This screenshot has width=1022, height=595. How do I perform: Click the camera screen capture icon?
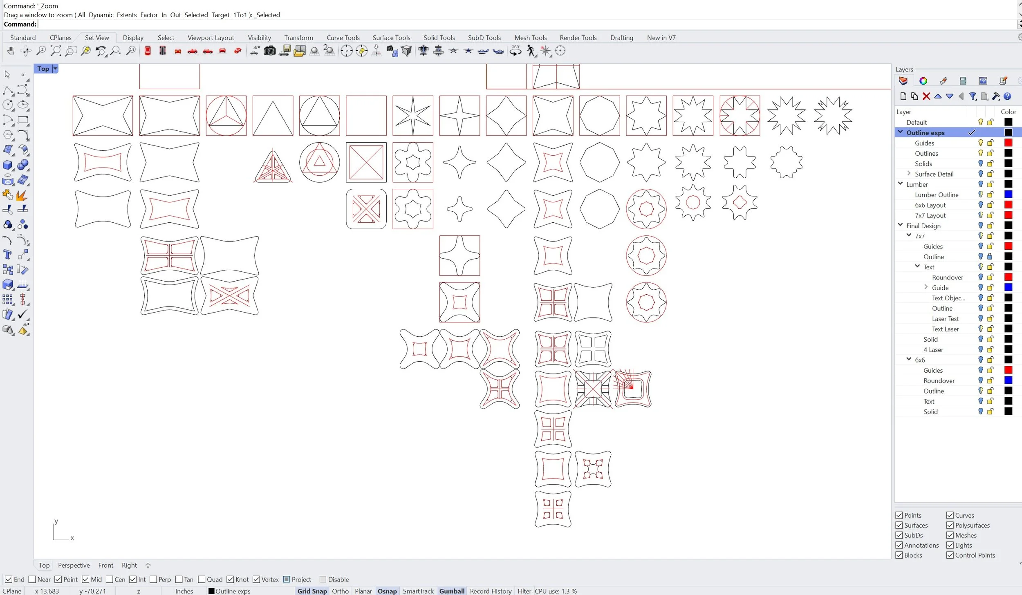[269, 51]
